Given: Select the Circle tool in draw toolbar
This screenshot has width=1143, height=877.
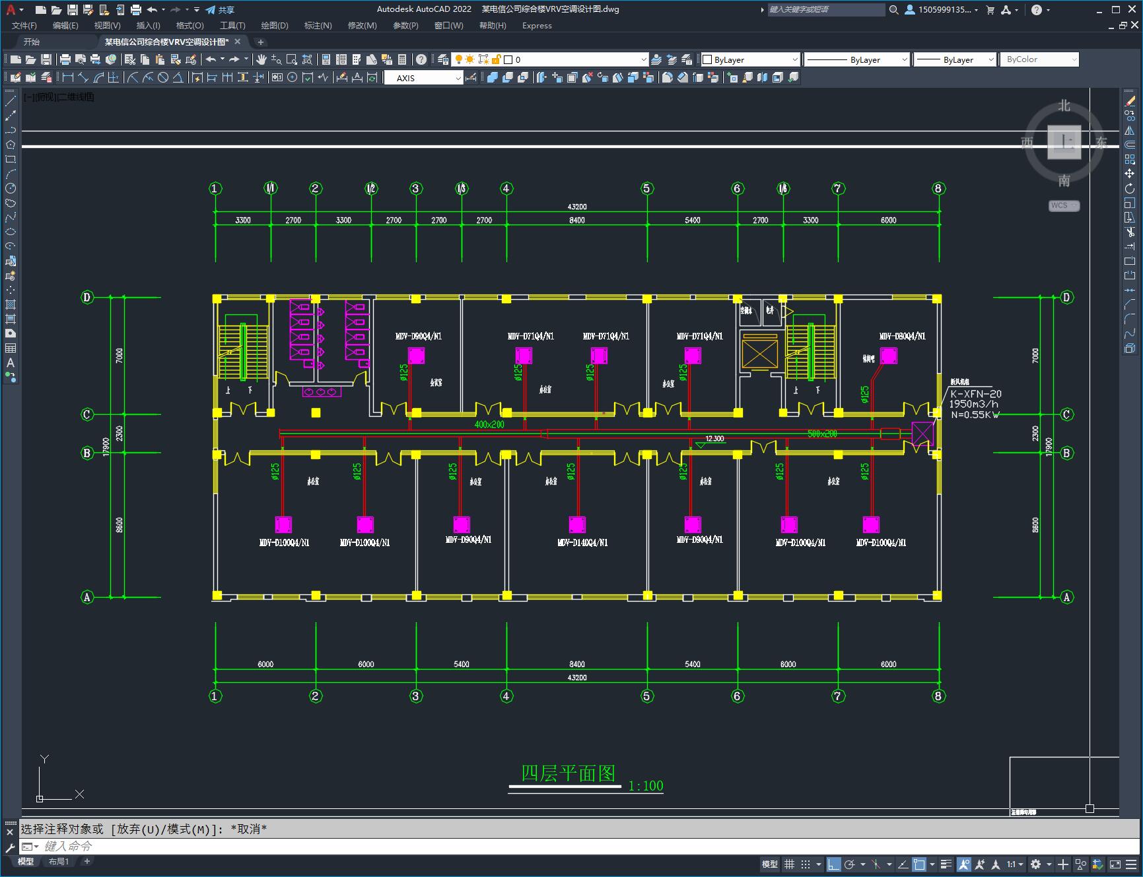Looking at the screenshot, I should click(x=11, y=188).
